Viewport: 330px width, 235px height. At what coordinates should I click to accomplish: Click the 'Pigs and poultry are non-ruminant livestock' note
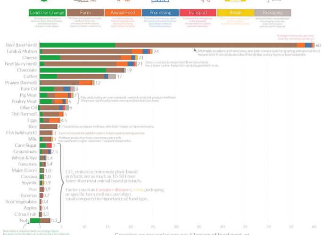(x=128, y=99)
